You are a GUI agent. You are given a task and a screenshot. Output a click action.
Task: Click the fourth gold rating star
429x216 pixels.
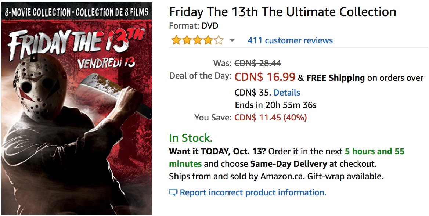pyautogui.click(x=208, y=40)
